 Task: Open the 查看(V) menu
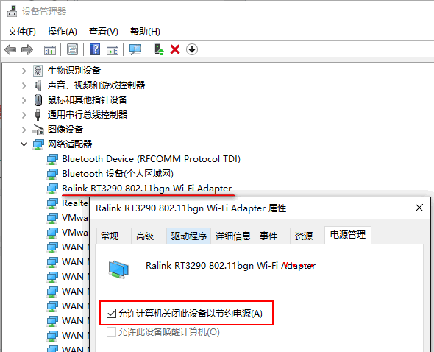coord(104,32)
